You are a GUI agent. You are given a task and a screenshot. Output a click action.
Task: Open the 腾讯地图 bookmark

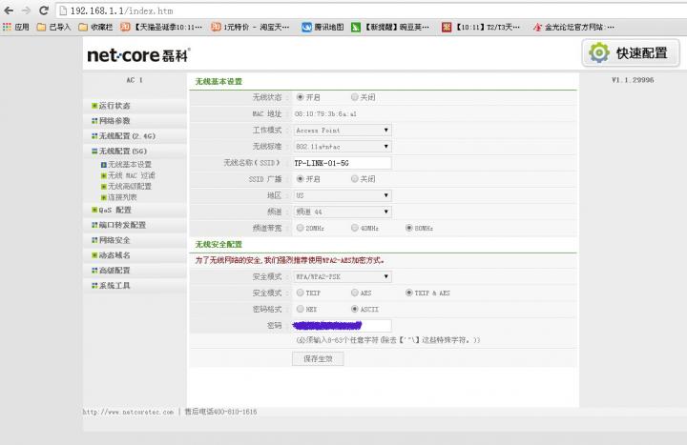(x=323, y=27)
